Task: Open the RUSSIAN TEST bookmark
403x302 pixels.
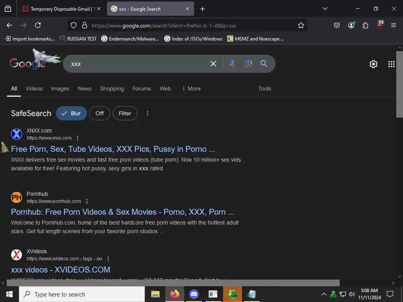Action: click(x=78, y=39)
